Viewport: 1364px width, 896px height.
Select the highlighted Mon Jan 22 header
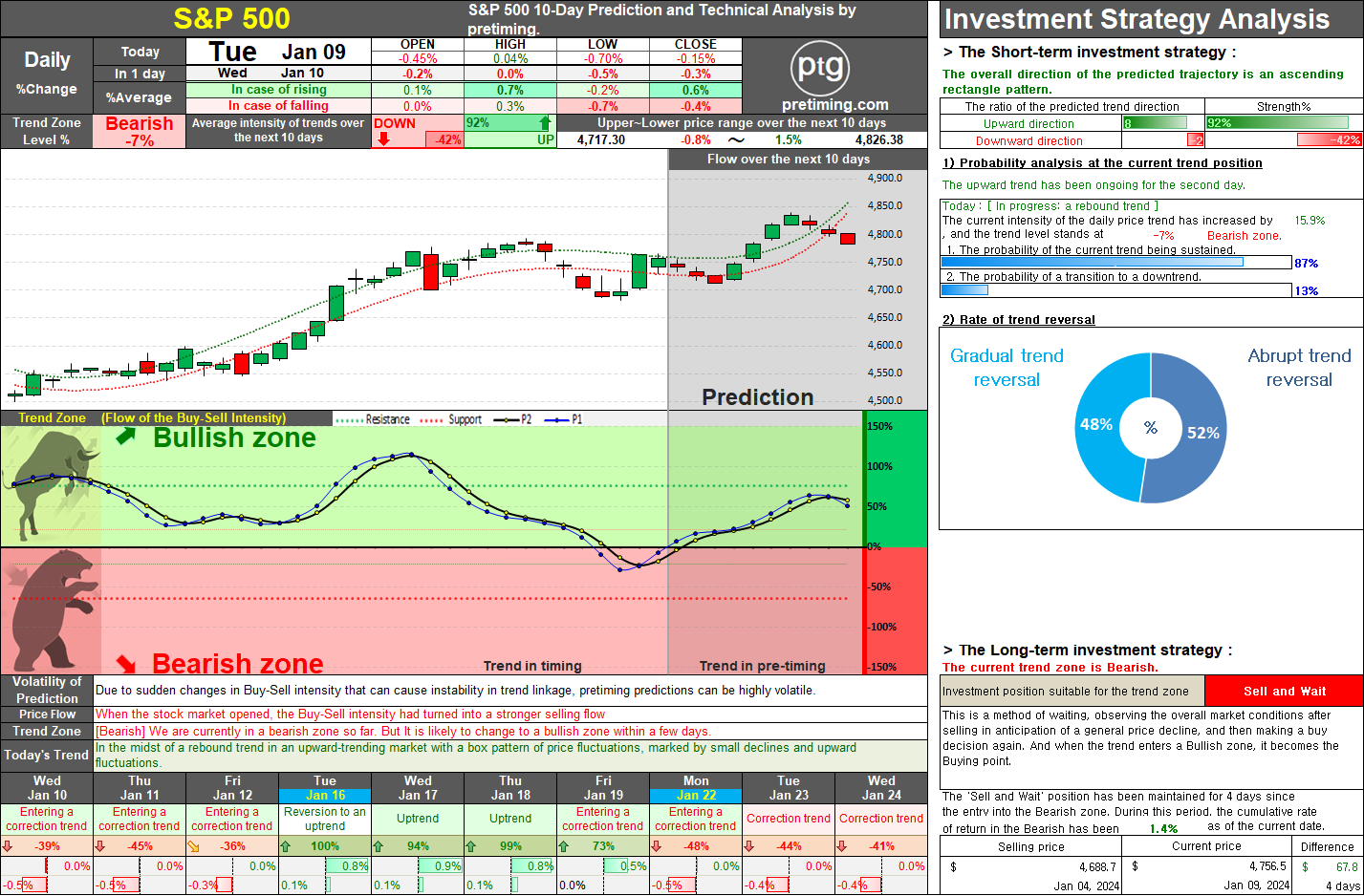tap(696, 788)
